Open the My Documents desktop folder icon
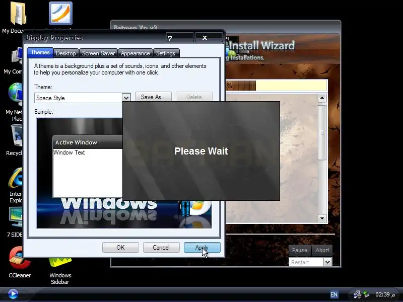Screen dimensions: 403x302 (18, 14)
